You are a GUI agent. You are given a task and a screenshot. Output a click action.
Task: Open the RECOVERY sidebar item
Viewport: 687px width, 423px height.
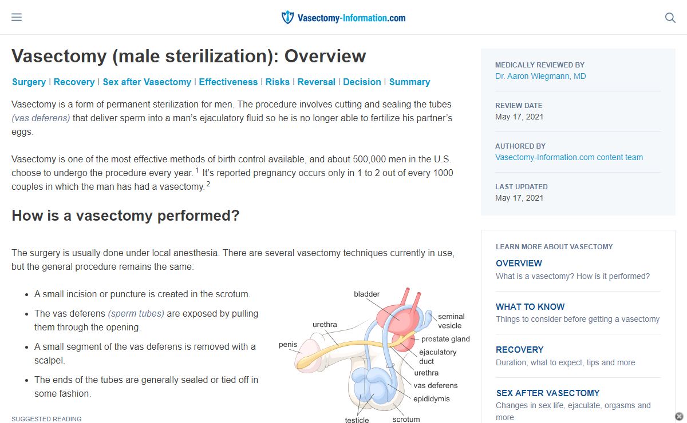(x=520, y=350)
